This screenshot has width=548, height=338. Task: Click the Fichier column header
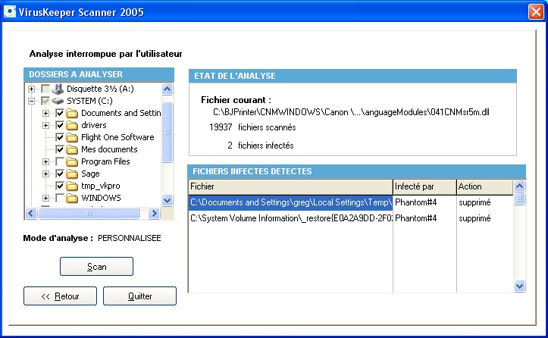[x=291, y=186]
